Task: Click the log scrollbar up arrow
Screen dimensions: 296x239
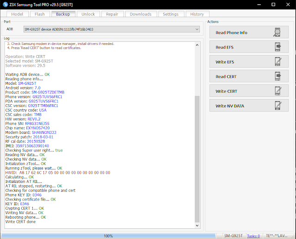Action: pyautogui.click(x=197, y=45)
